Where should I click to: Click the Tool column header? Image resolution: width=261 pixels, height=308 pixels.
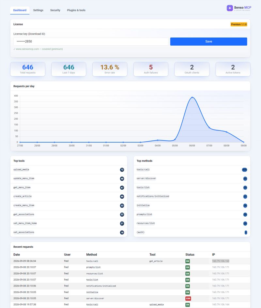tap(152, 254)
